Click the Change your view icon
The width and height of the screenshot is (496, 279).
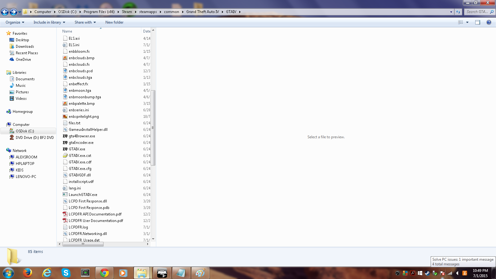[x=461, y=22]
